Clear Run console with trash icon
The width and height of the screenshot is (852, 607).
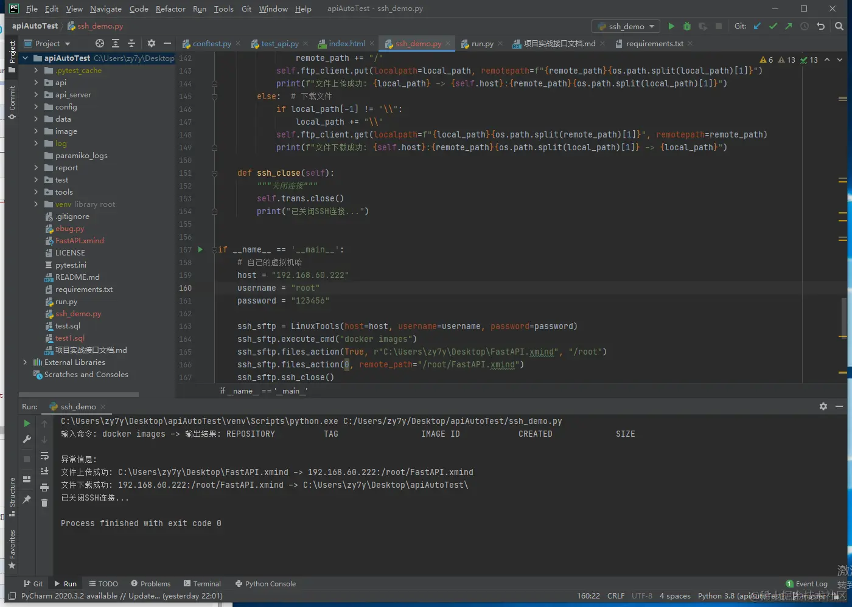[44, 502]
